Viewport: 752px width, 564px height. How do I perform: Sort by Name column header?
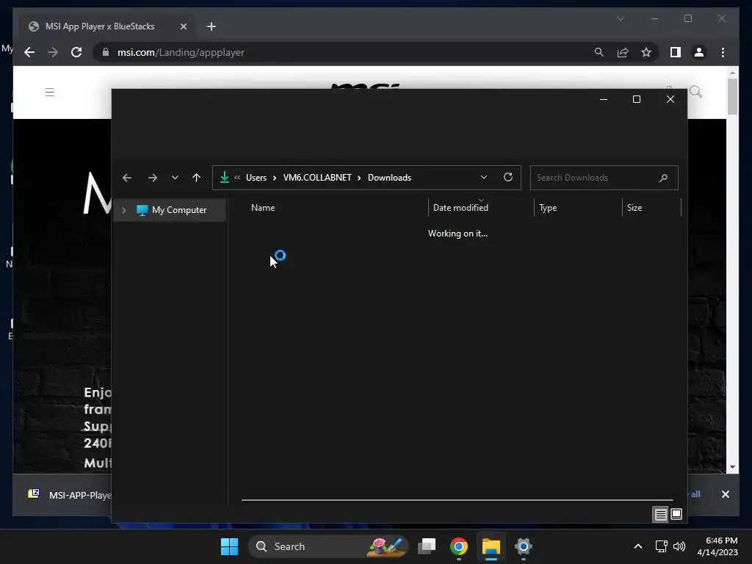263,208
